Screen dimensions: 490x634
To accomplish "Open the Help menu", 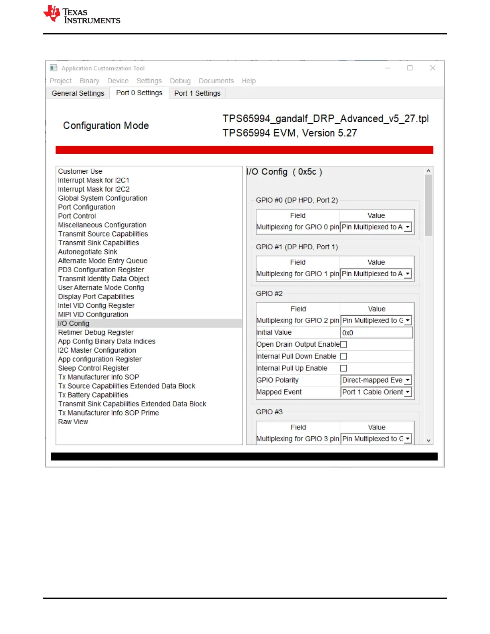I will tap(249, 81).
